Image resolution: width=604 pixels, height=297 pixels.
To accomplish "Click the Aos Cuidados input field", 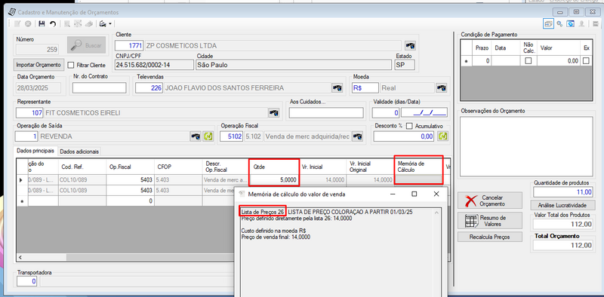I will coord(326,113).
